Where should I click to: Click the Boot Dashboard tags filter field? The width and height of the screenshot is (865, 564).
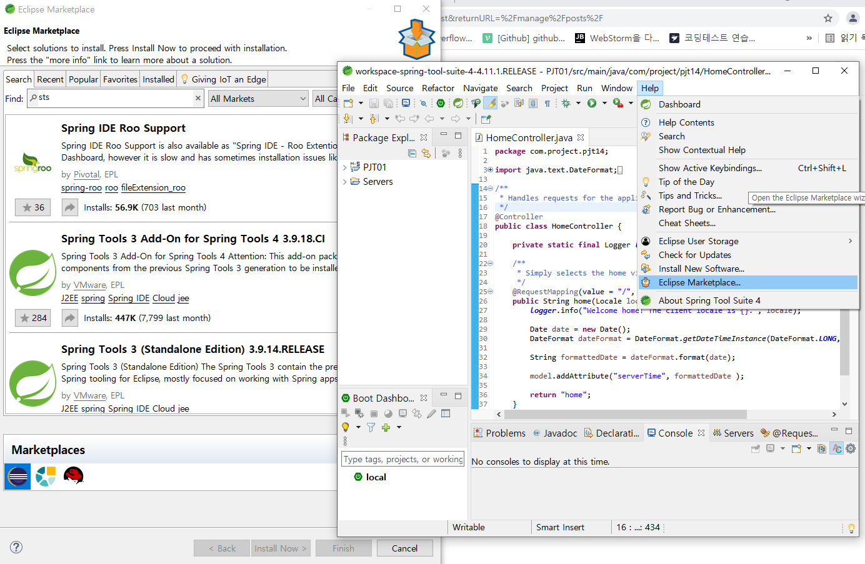pos(403,459)
